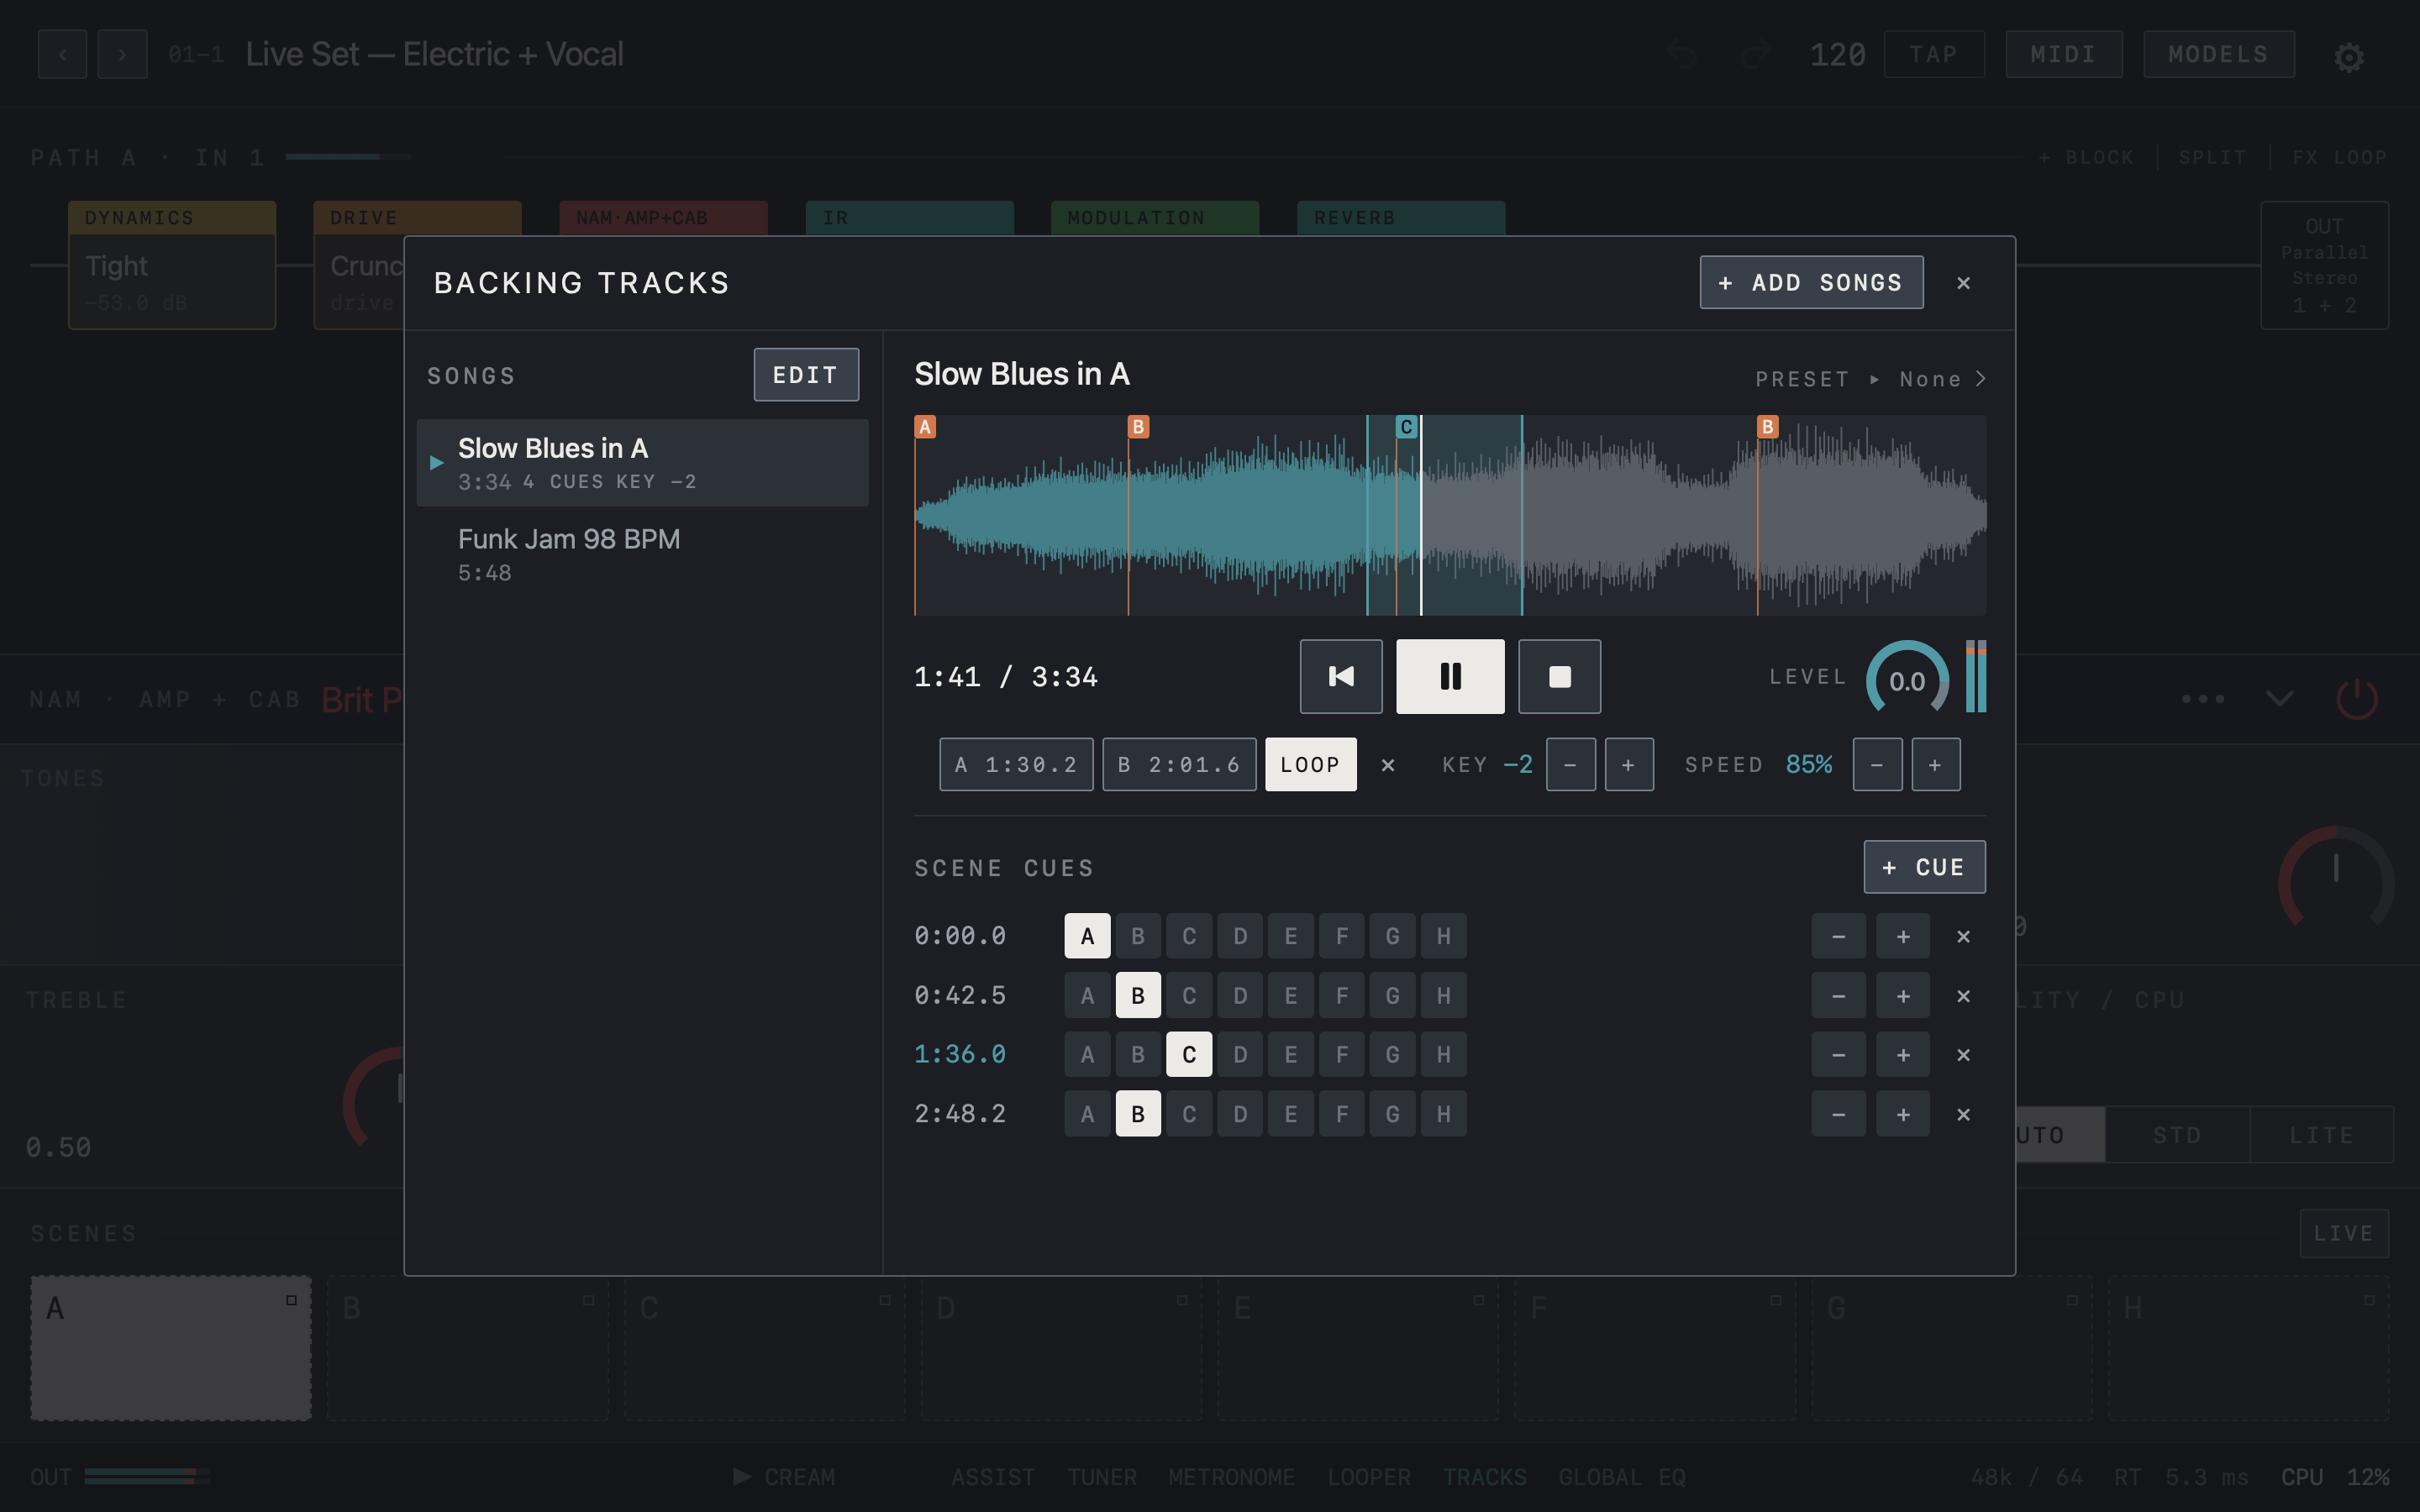The image size is (2420, 1512).
Task: Nudge the 0:00.0 cue later
Action: click(1903, 936)
